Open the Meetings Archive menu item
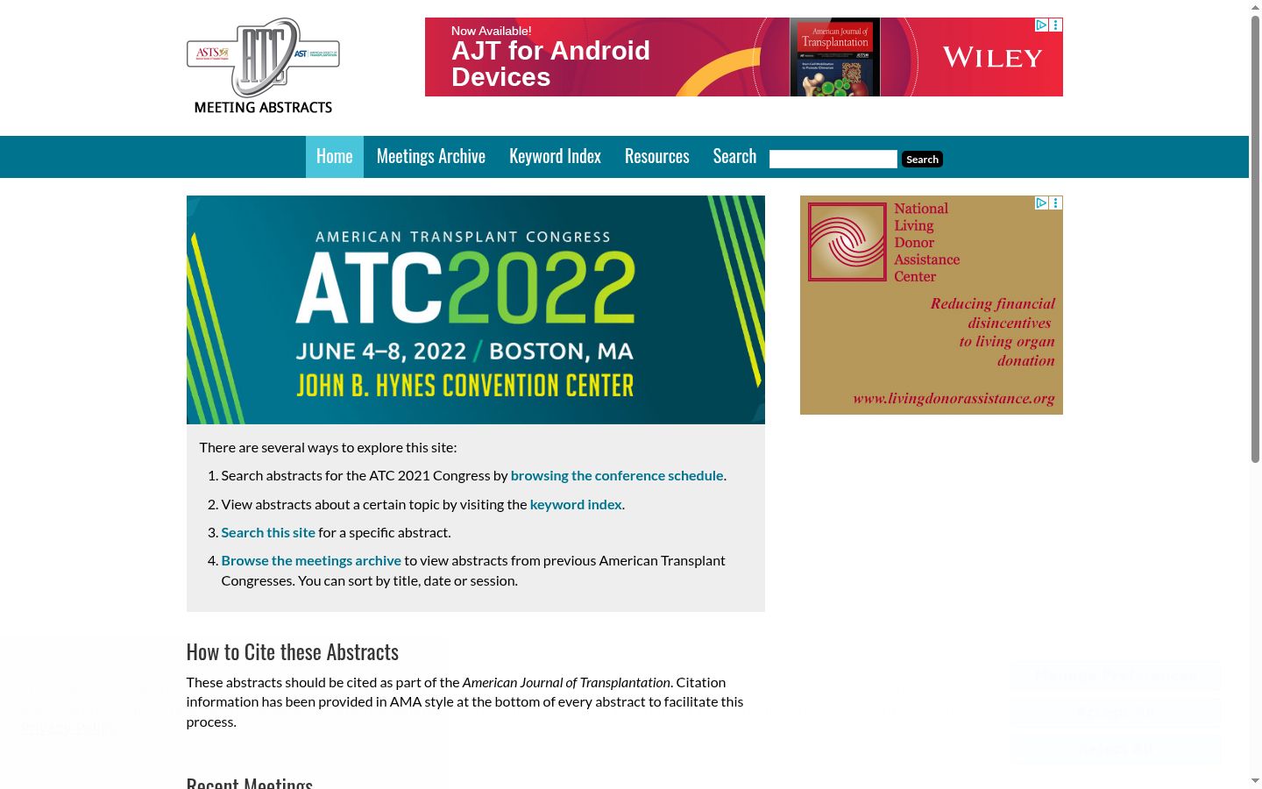 click(431, 157)
